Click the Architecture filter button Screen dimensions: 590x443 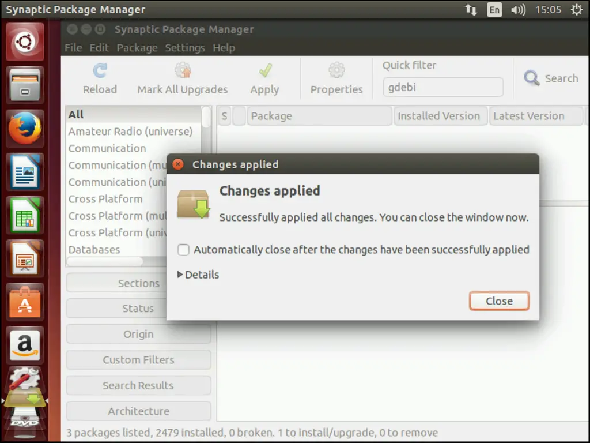pos(138,411)
